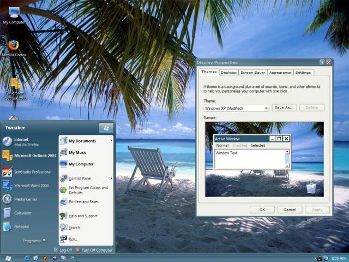Switch to the Desktop tab
This screenshot has width=349, height=262.
coord(228,73)
